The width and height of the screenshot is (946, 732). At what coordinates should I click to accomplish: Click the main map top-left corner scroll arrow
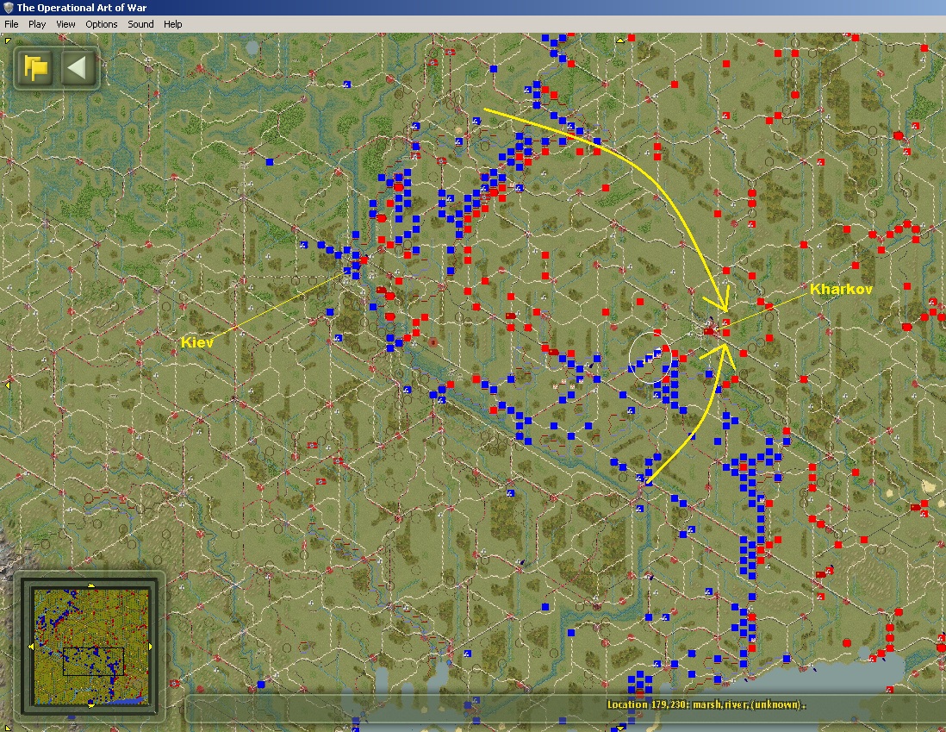7,41
